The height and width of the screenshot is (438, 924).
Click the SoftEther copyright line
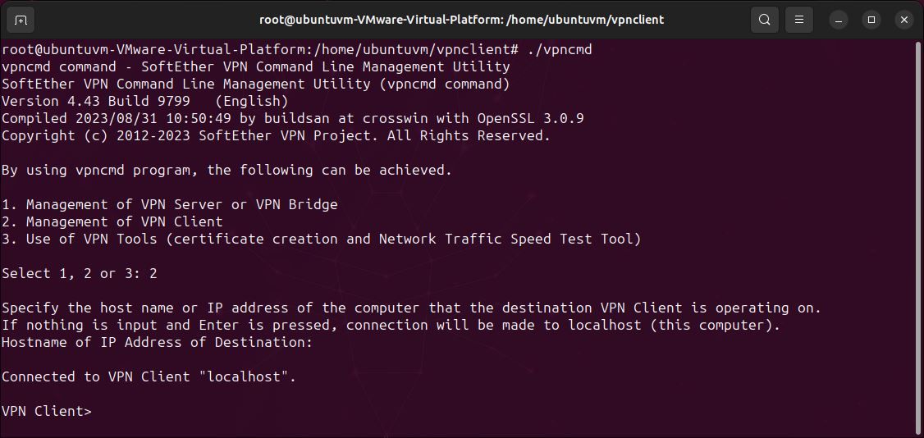276,136
